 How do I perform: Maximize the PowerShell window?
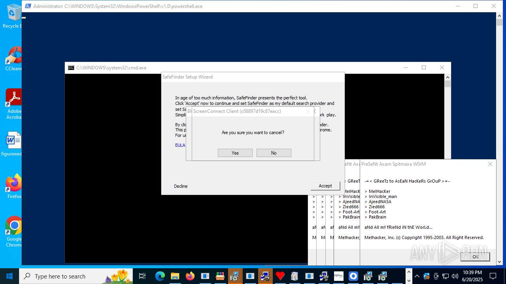point(476,6)
